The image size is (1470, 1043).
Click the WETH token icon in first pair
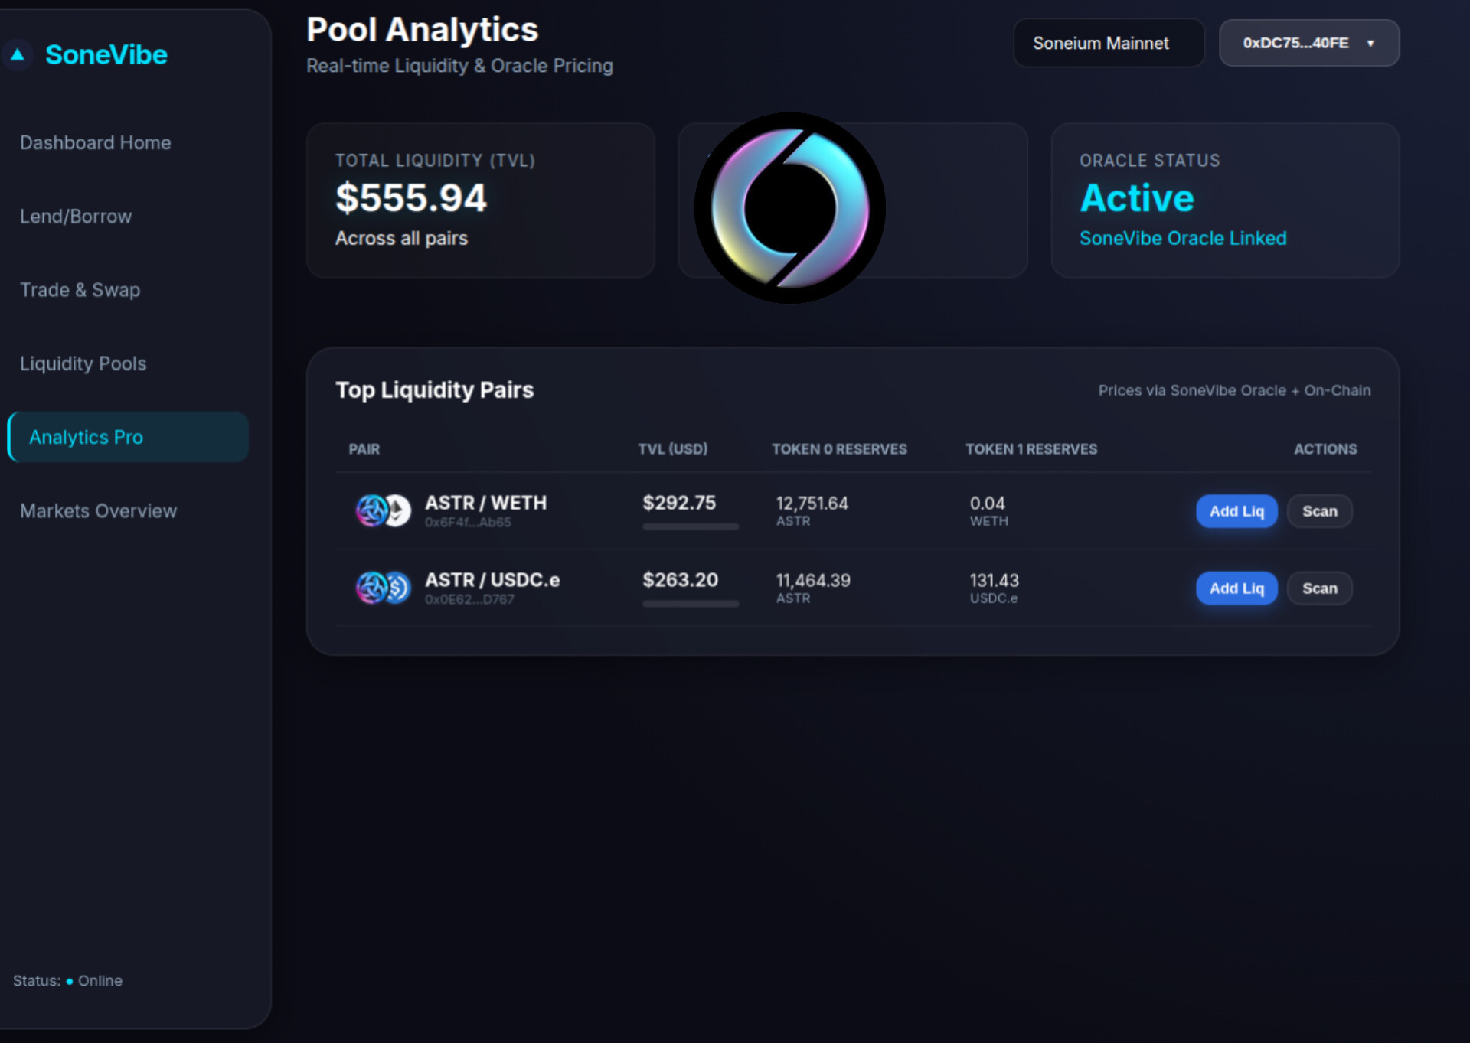pyautogui.click(x=399, y=510)
